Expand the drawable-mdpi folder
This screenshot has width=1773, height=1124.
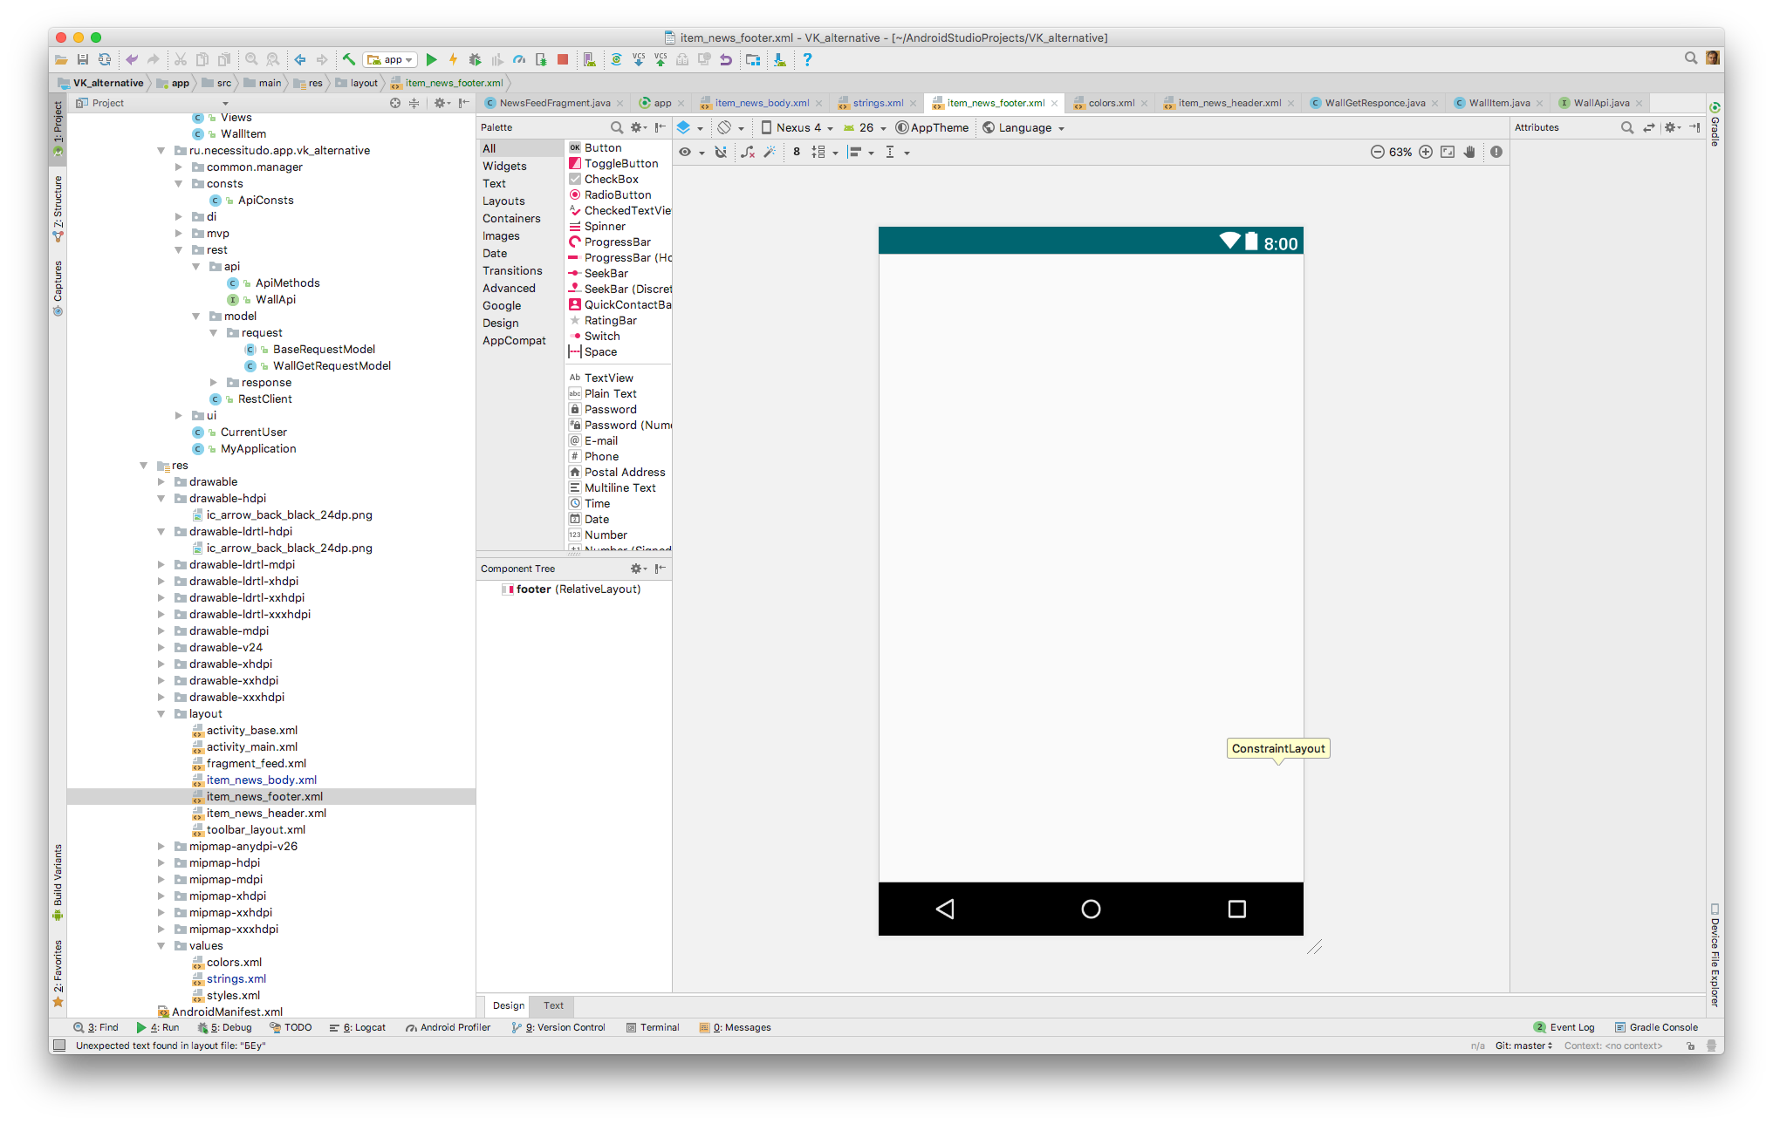click(x=161, y=630)
